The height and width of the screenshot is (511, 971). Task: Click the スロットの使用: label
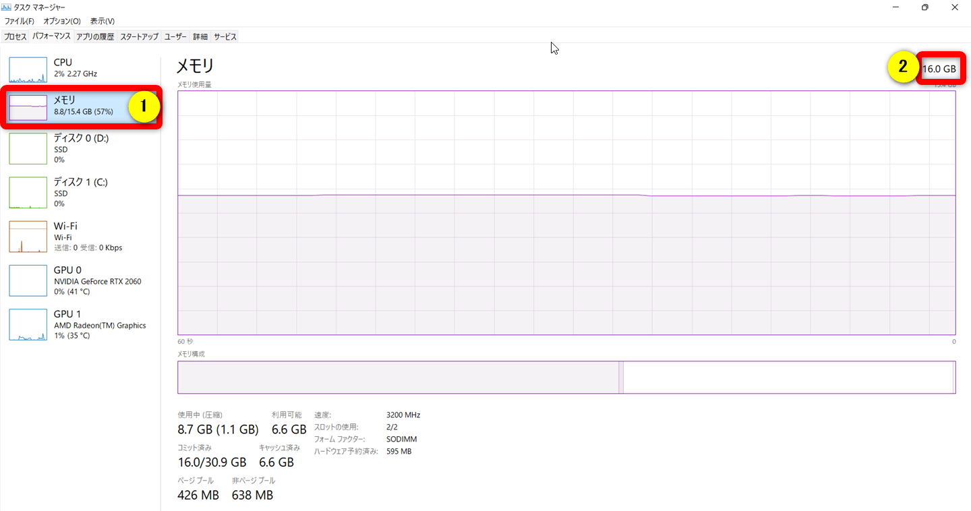point(336,427)
